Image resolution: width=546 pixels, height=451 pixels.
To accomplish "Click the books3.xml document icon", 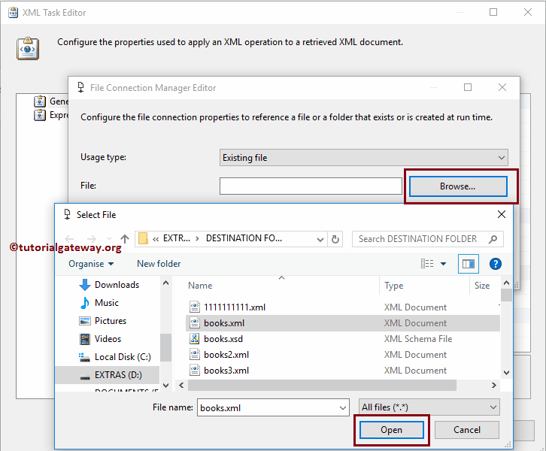I will point(194,370).
